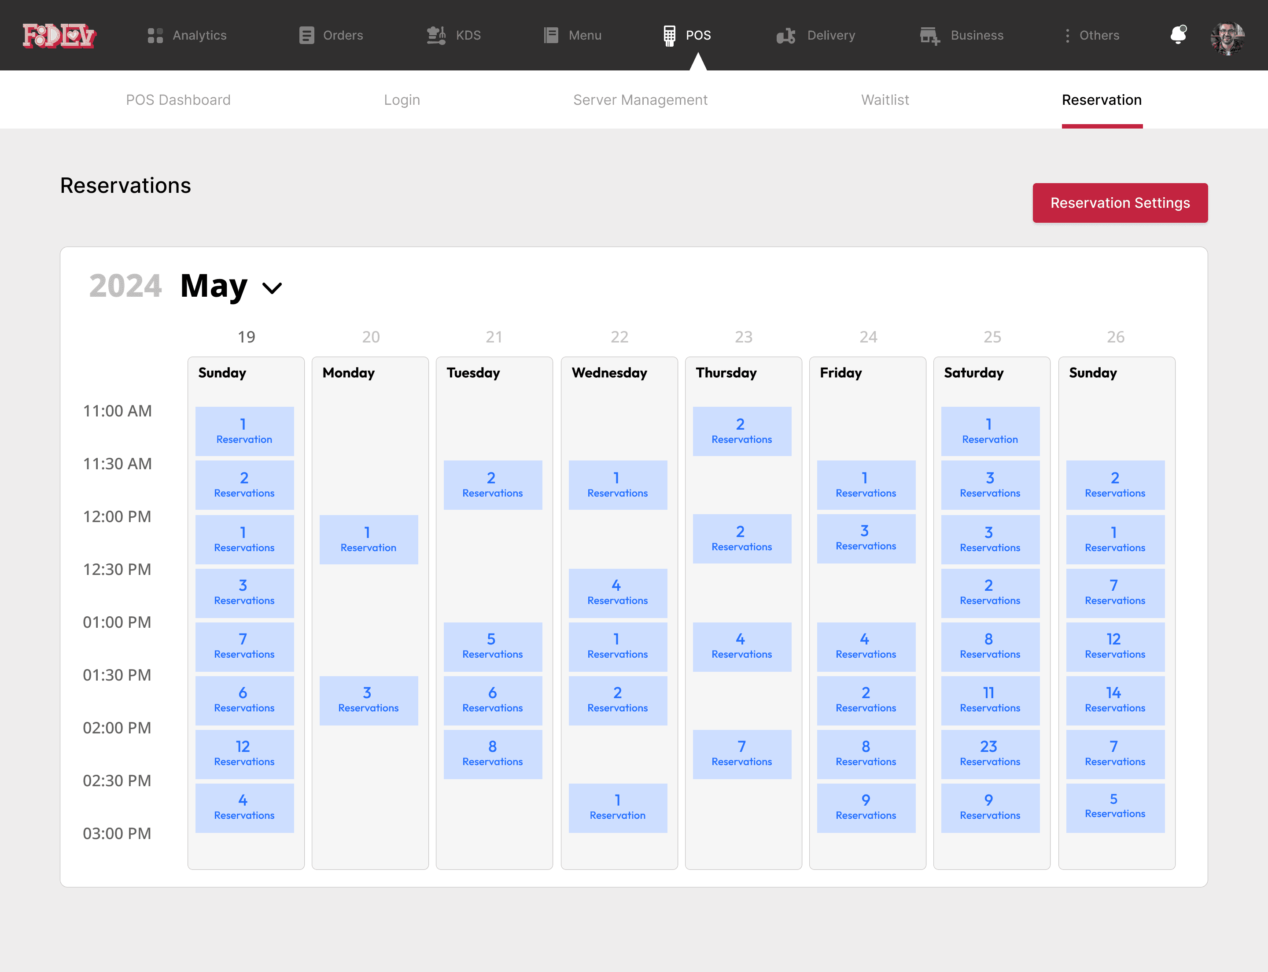
Task: Open Thursday's 7 Reservations slot
Action: point(742,754)
